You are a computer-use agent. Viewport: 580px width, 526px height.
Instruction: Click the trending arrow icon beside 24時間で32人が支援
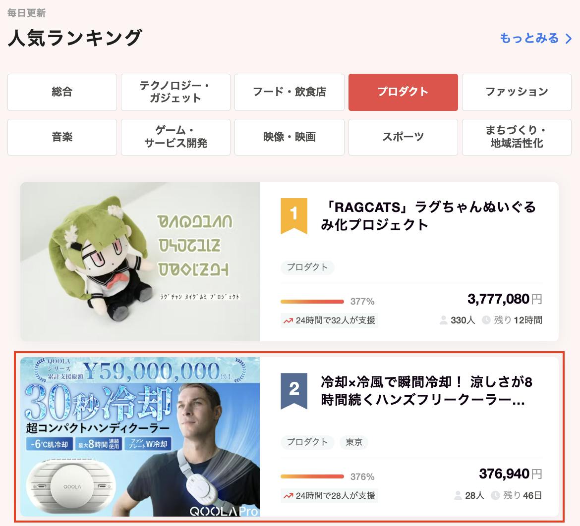[288, 321]
